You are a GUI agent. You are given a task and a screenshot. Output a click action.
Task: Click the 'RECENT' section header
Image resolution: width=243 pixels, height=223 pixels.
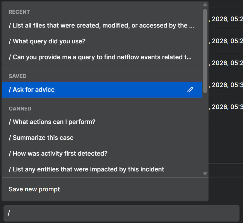[x=19, y=12]
